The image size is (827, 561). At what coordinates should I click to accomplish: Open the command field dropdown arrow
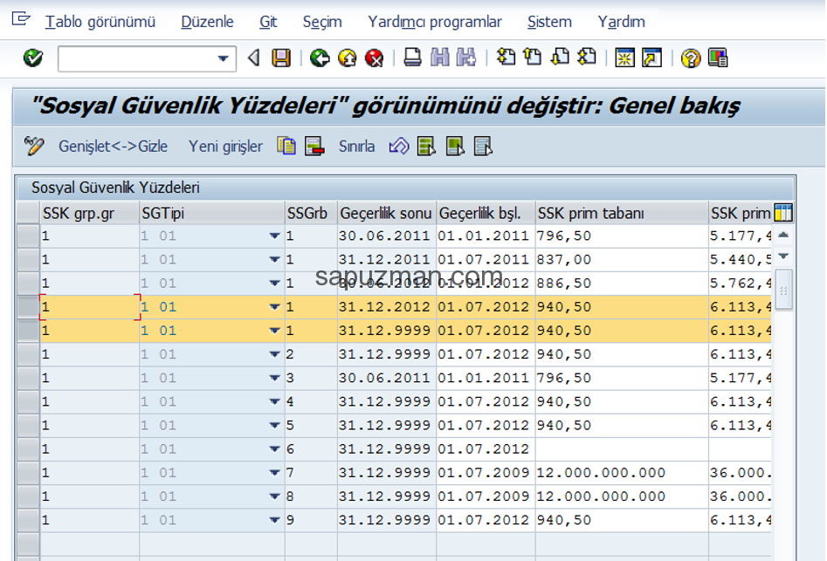[223, 58]
